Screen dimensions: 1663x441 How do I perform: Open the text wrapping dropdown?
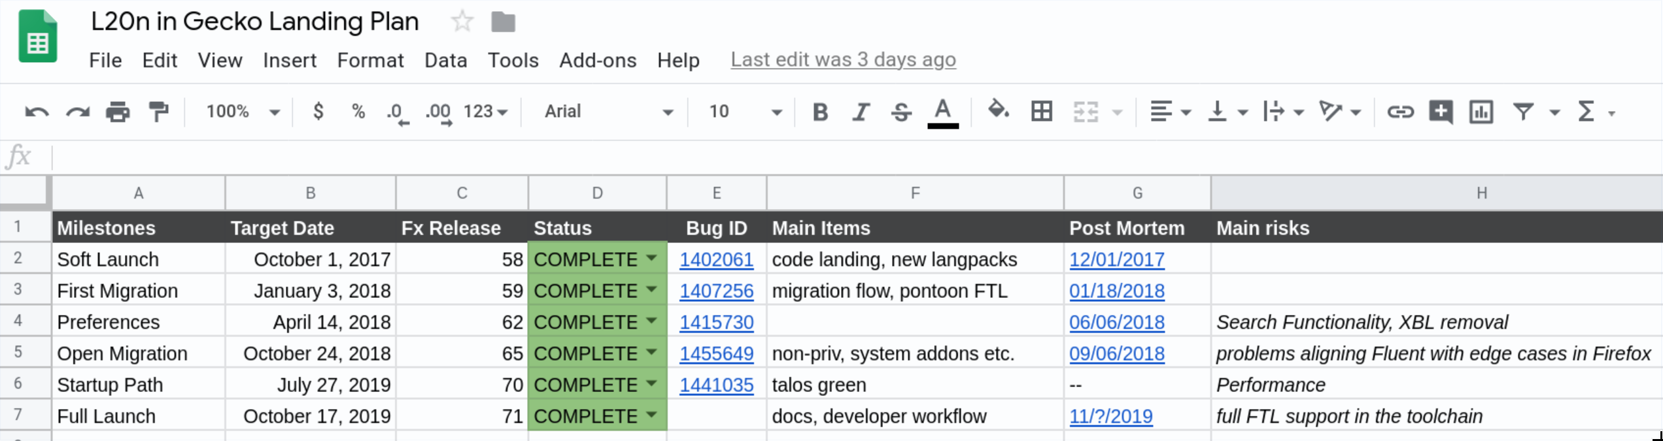point(1284,112)
